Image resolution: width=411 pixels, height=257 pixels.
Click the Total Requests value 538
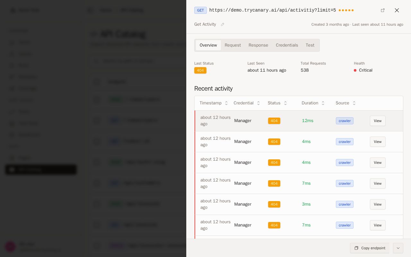coord(305,70)
